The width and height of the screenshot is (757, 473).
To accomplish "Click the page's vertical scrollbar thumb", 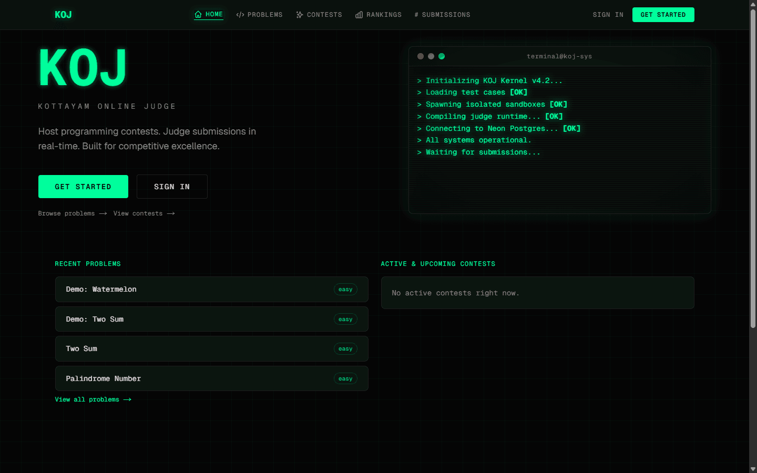I will [753, 168].
